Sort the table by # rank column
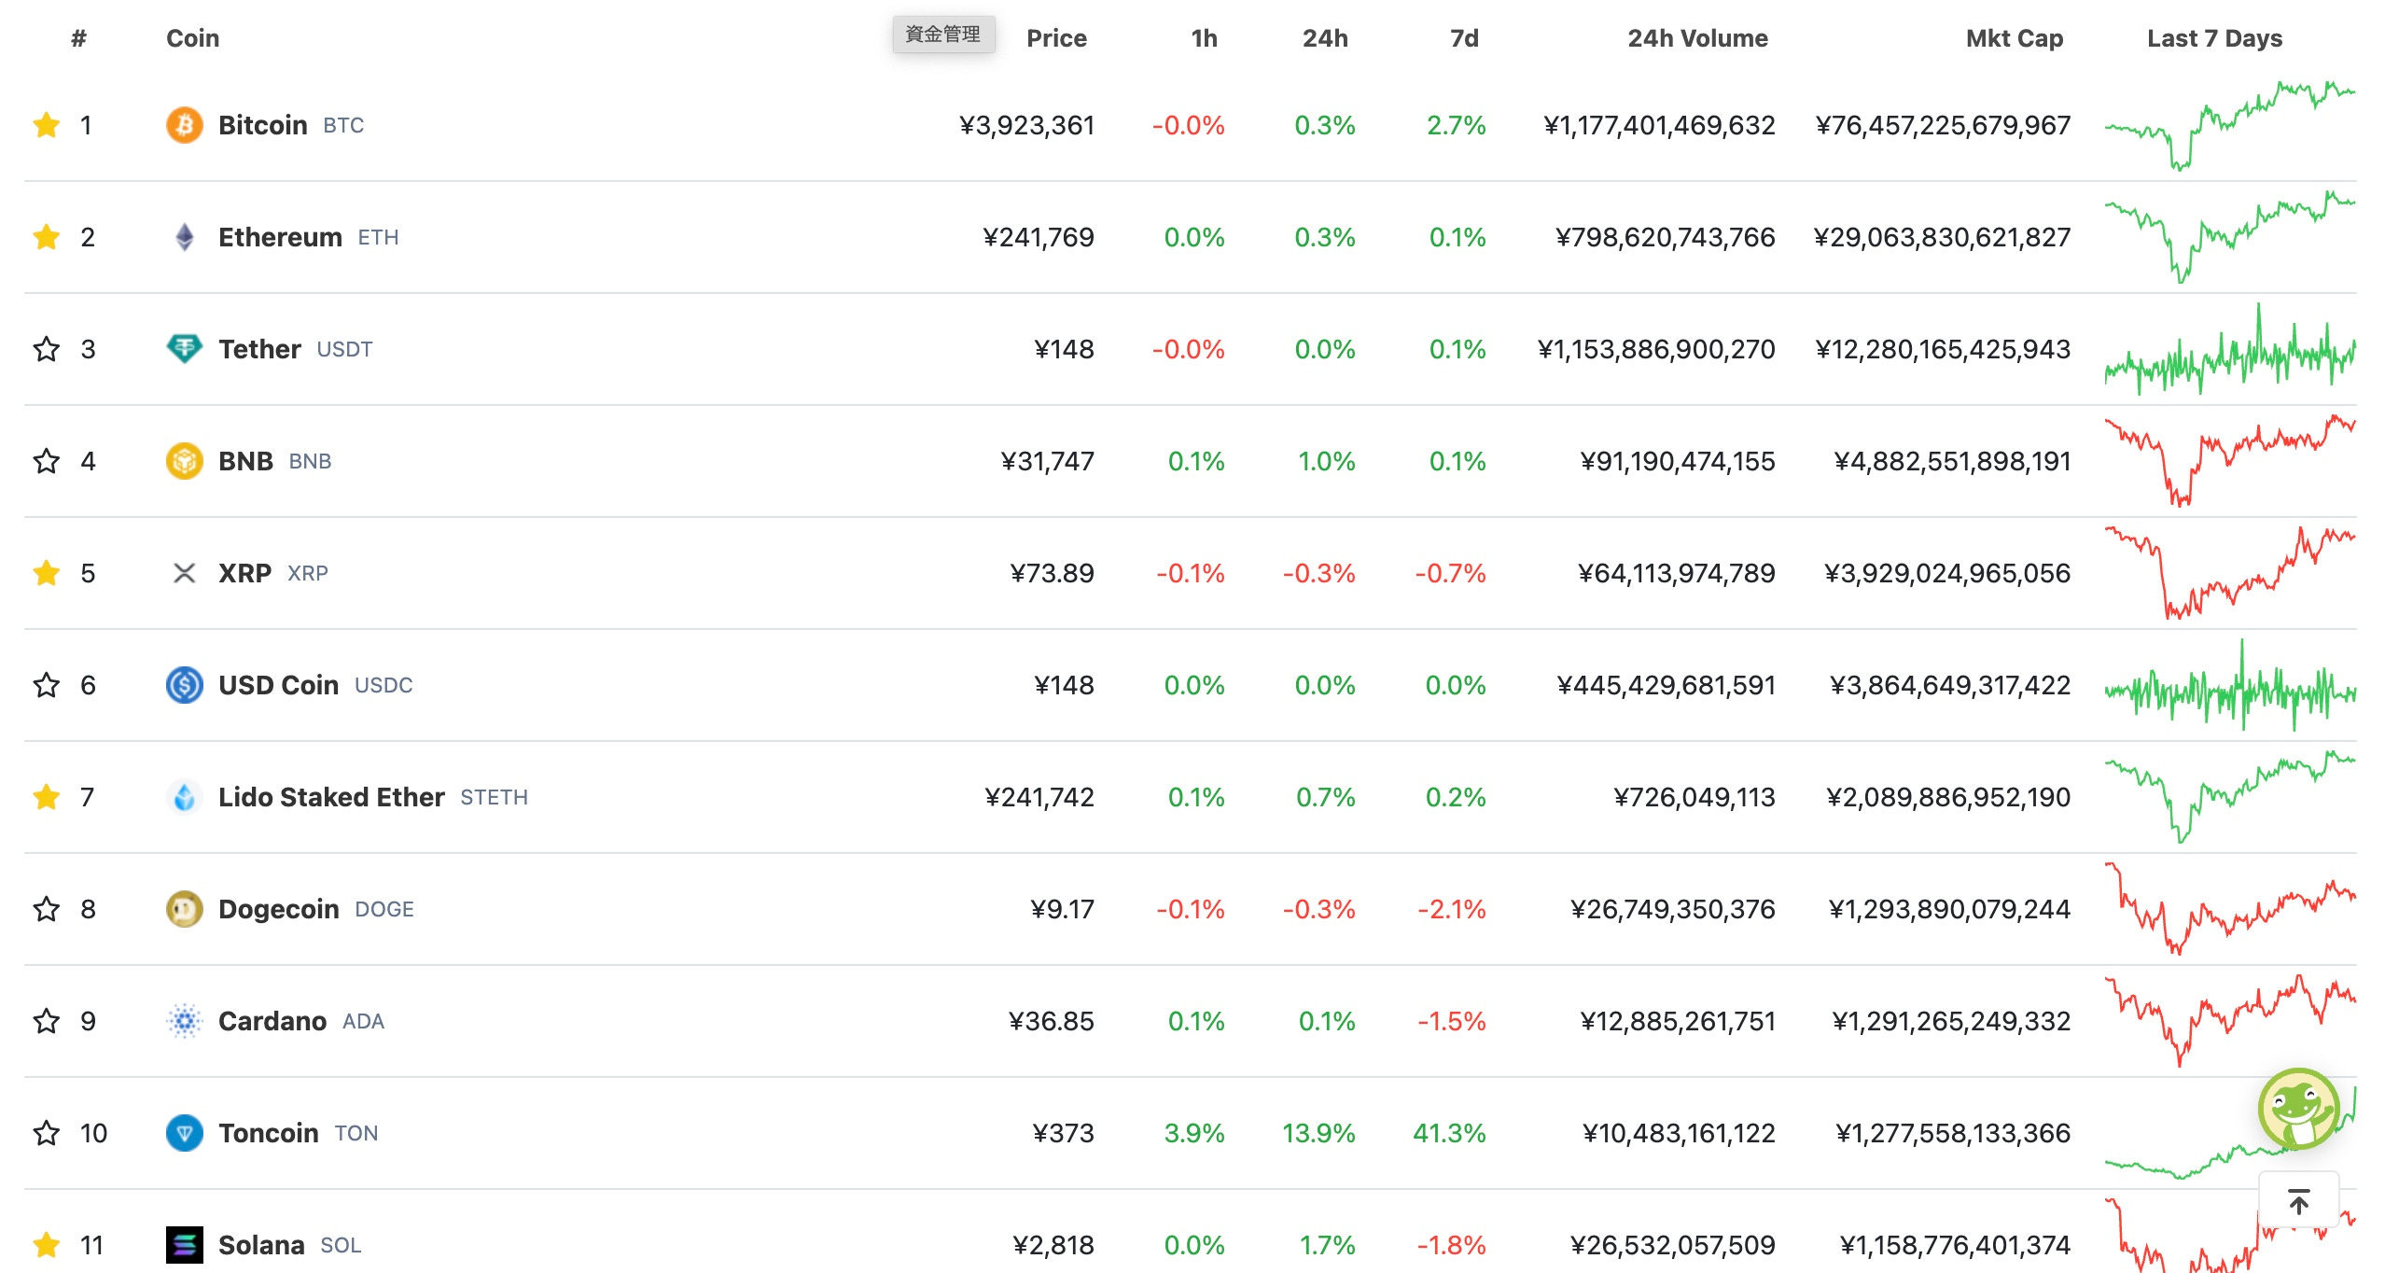Image resolution: width=2385 pixels, height=1273 pixels. click(x=78, y=38)
